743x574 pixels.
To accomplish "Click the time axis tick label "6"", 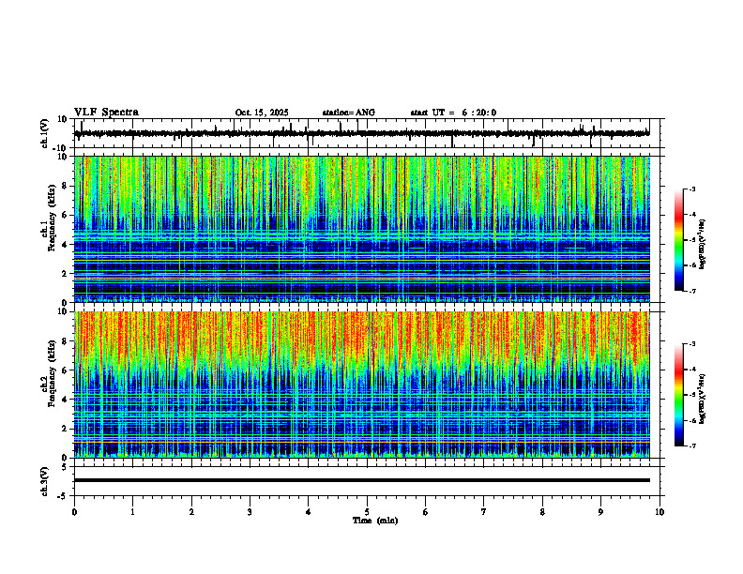I will pyautogui.click(x=426, y=512).
